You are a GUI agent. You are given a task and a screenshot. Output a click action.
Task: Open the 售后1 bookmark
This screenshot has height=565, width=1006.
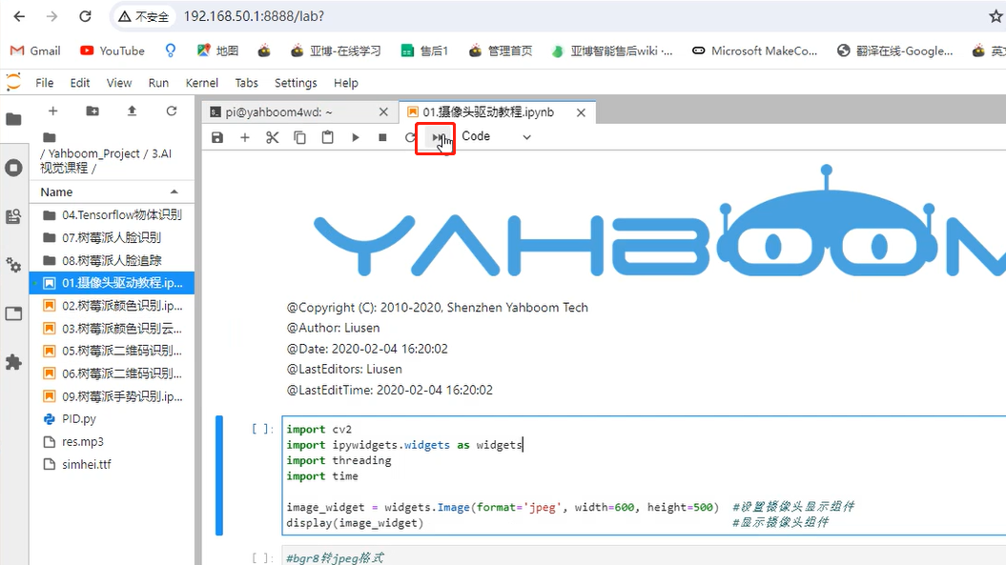424,50
